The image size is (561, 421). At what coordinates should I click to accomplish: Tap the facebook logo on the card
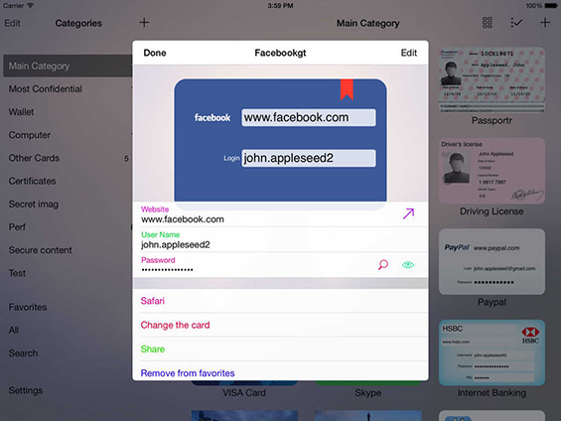(x=212, y=118)
